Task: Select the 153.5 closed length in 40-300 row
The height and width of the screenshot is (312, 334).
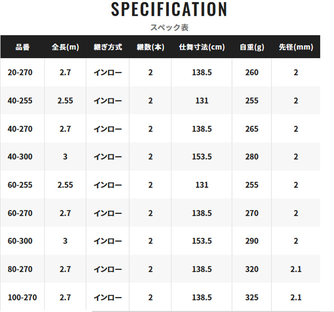Action: 202,156
